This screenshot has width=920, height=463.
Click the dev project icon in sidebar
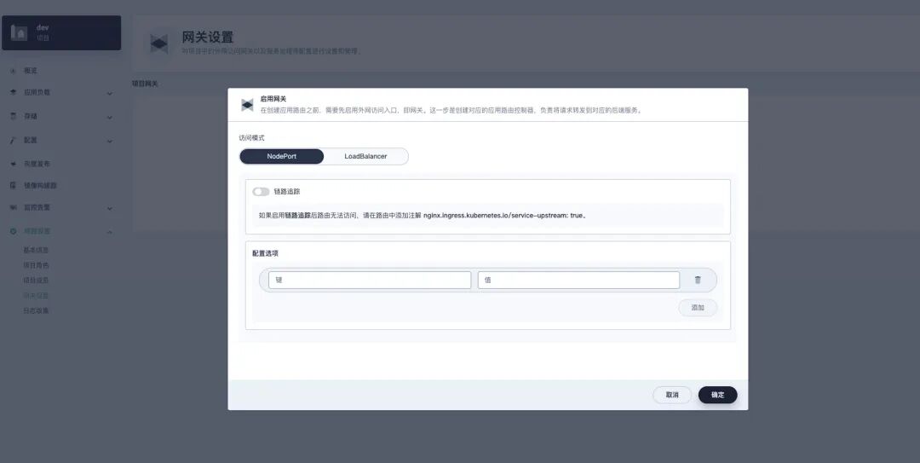20,33
